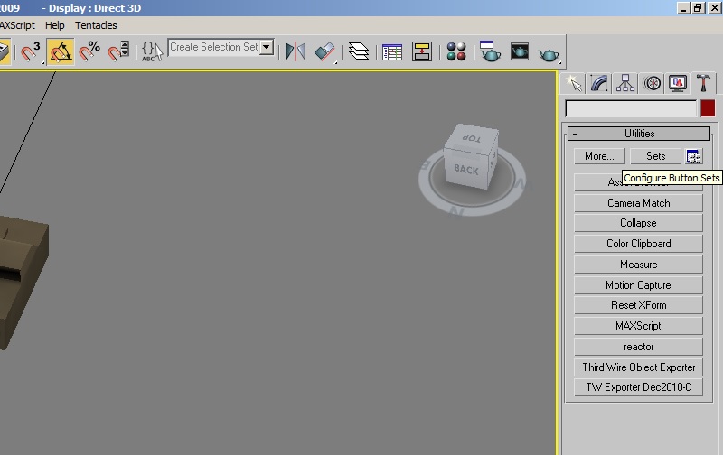Open the Layer Manager
This screenshot has width=723, height=455.
(x=358, y=51)
